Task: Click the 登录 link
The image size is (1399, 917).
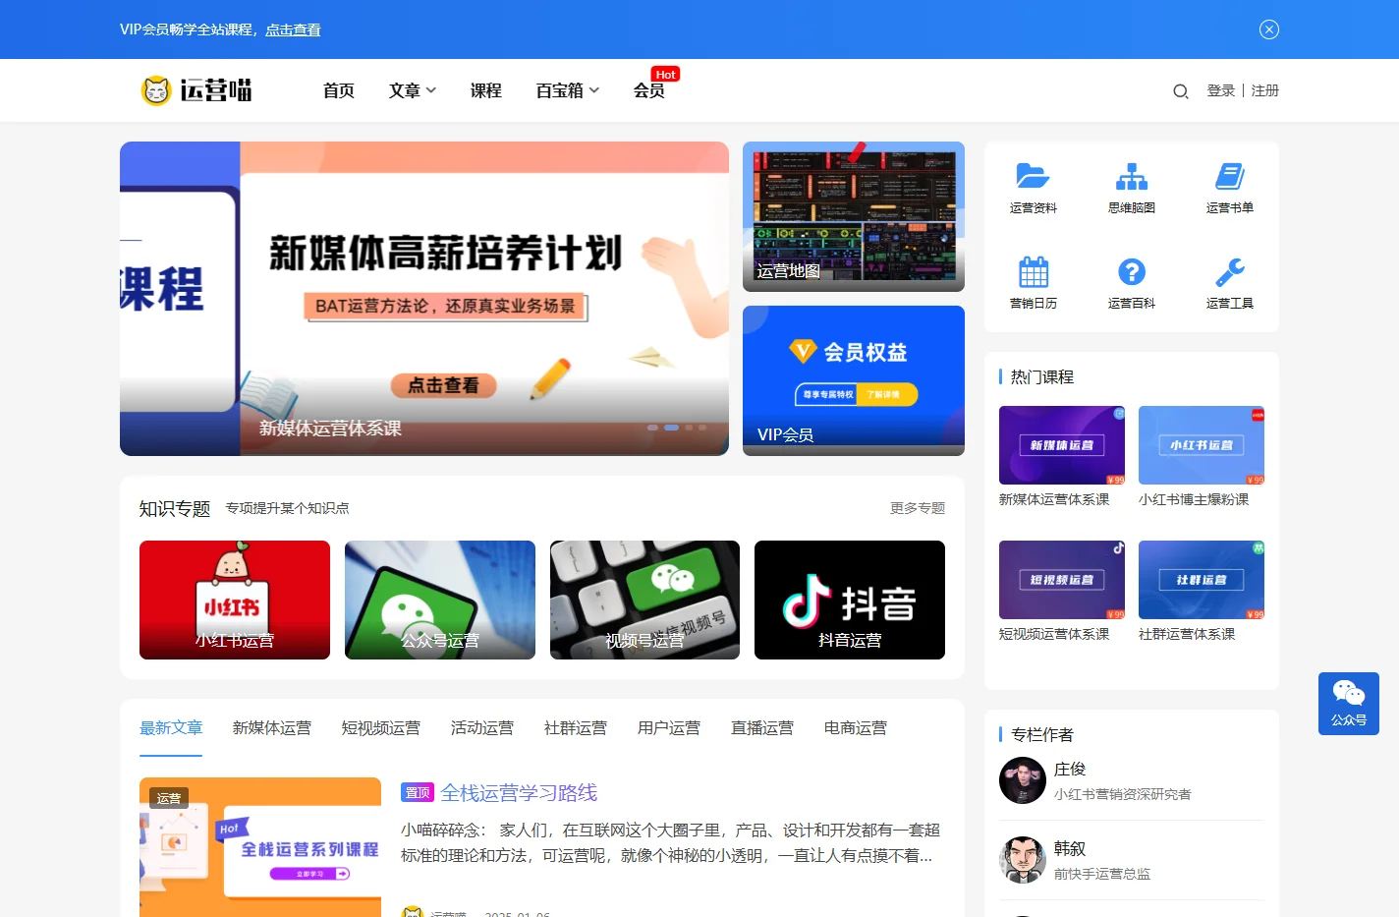Action: click(1221, 90)
